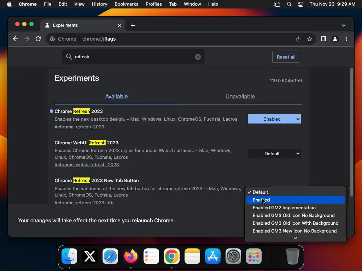The image size is (362, 271).
Task: Click the version number 119.0.6045.159
Action: click(286, 81)
